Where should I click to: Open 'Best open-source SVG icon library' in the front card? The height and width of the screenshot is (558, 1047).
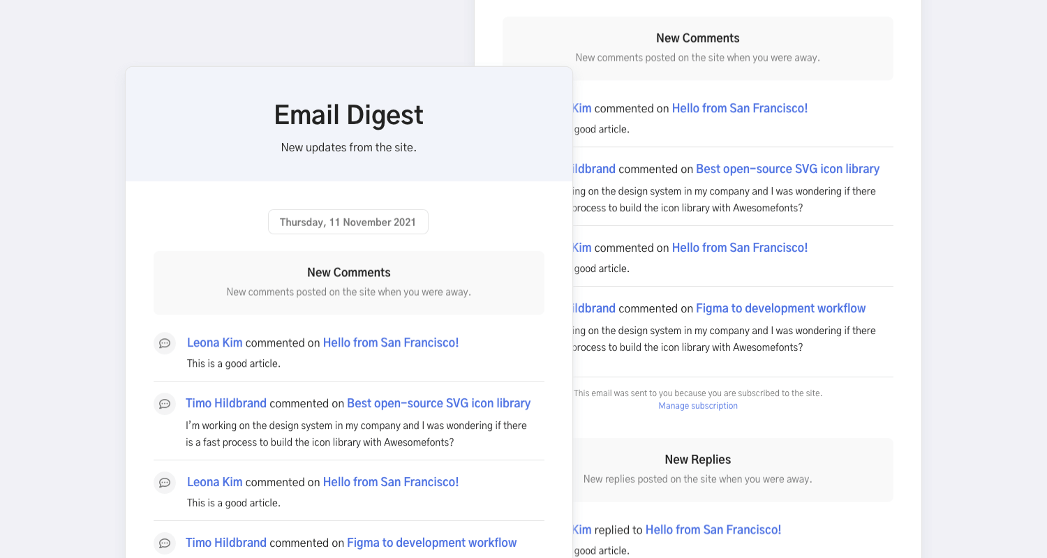coord(439,403)
